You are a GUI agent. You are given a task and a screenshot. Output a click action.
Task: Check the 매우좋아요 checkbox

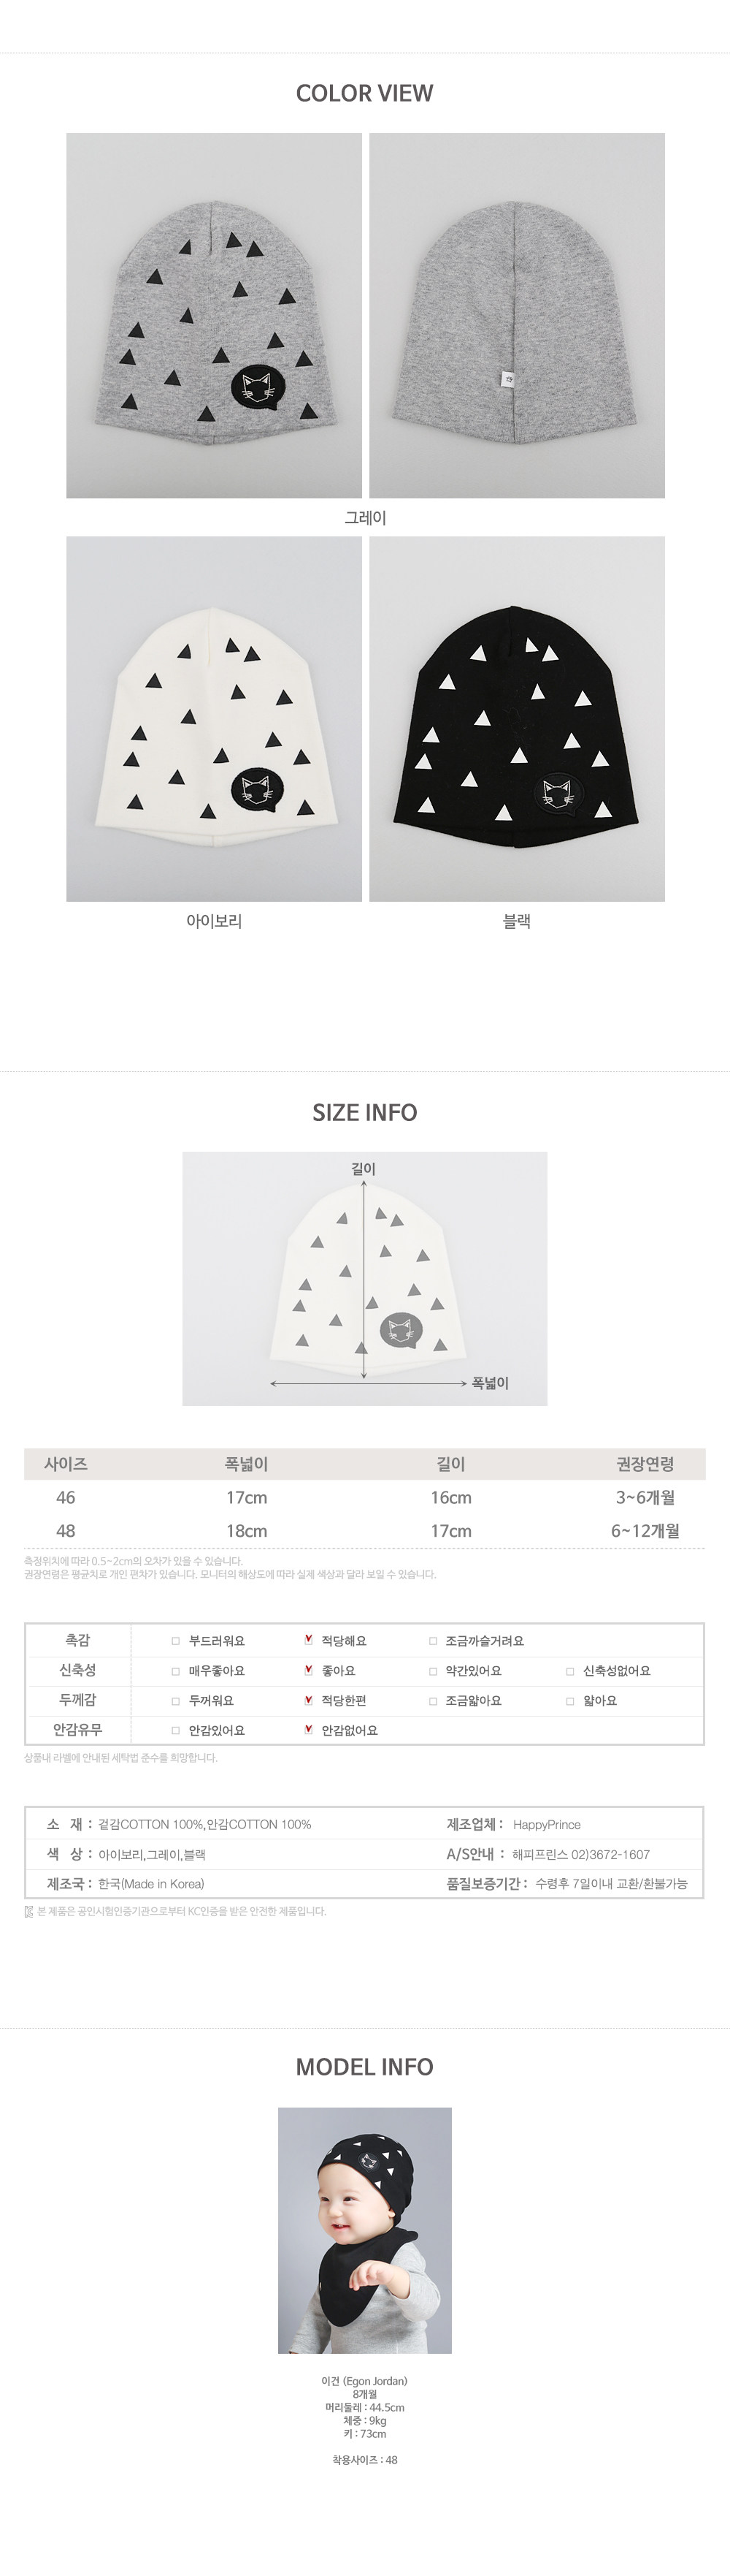(176, 1671)
